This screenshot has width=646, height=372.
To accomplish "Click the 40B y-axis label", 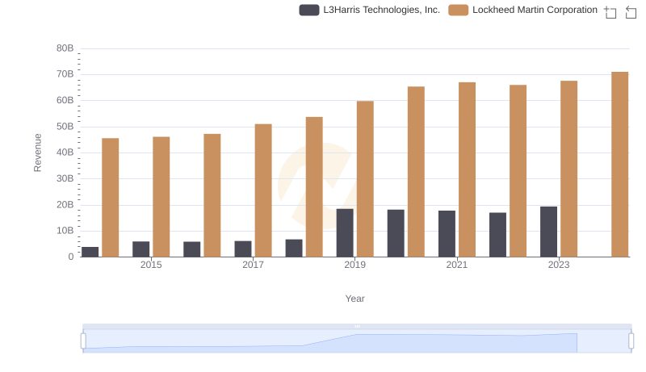I will click(65, 153).
